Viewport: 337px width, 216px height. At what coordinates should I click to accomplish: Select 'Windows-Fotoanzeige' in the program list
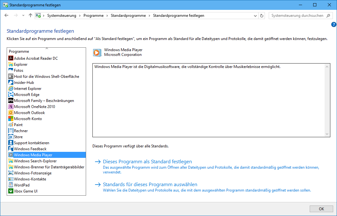coord(33,173)
